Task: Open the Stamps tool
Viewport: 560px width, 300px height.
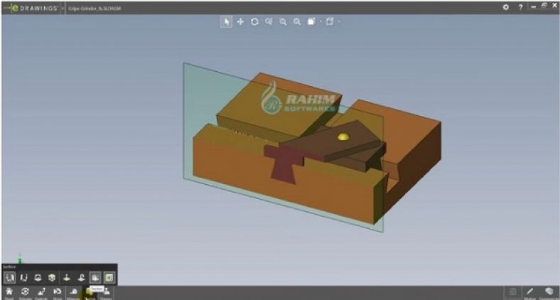Action: (x=106, y=293)
